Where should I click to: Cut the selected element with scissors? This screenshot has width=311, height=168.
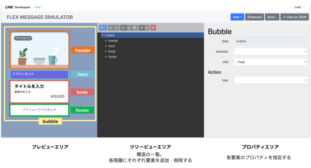[x=129, y=28]
